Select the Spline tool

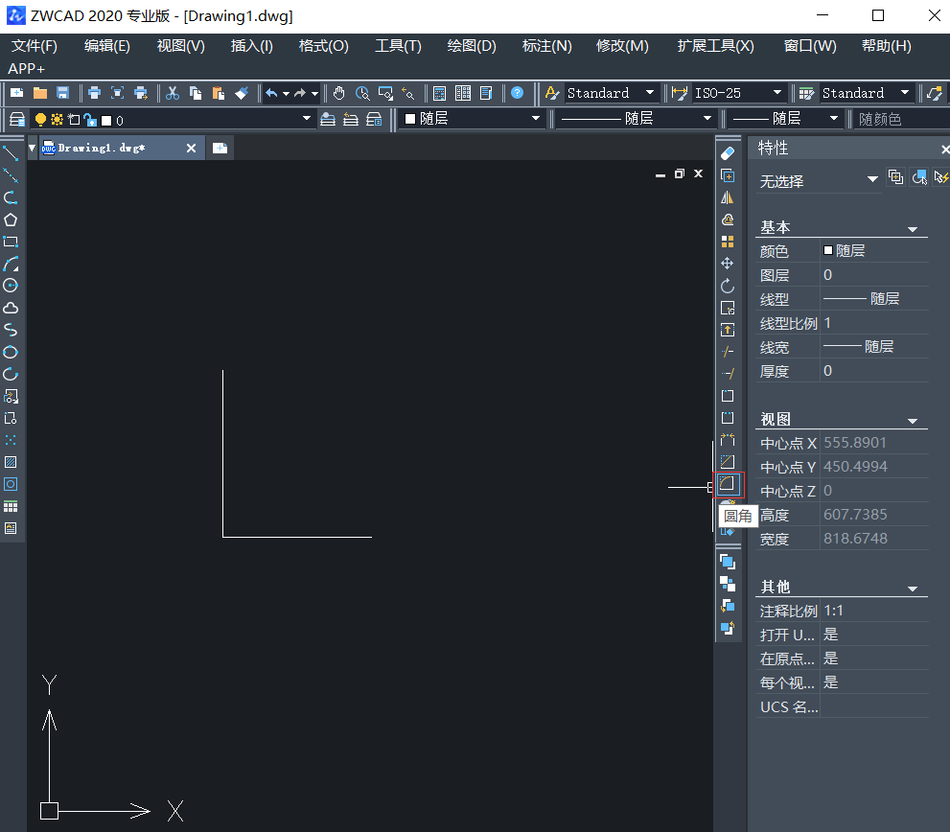[12, 329]
